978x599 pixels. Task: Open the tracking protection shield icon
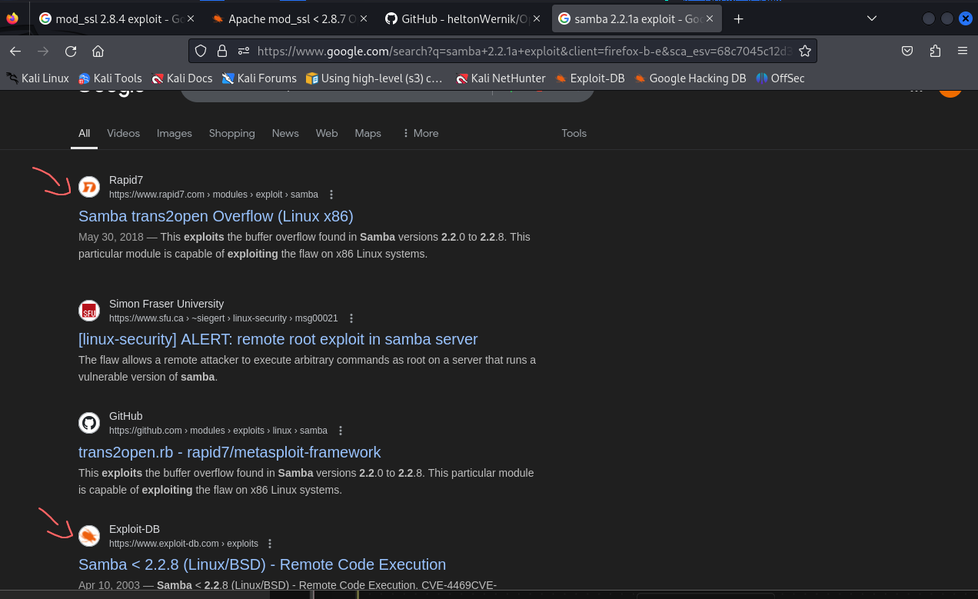click(201, 51)
